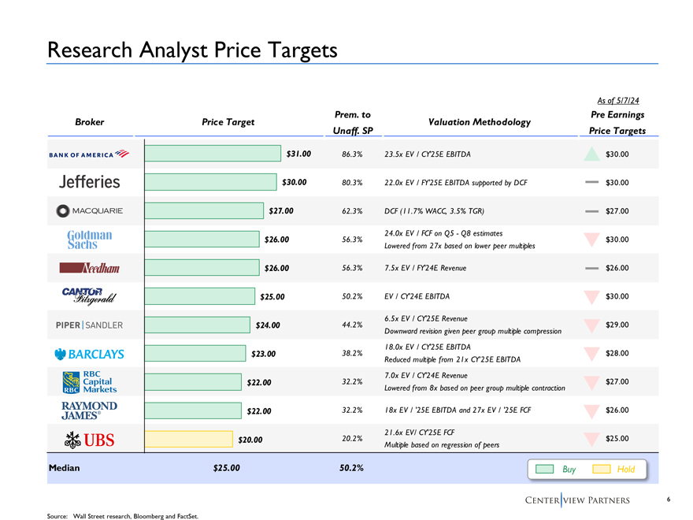Click the Goldman Sachs logo
This screenshot has height=520, width=693.
click(90, 240)
